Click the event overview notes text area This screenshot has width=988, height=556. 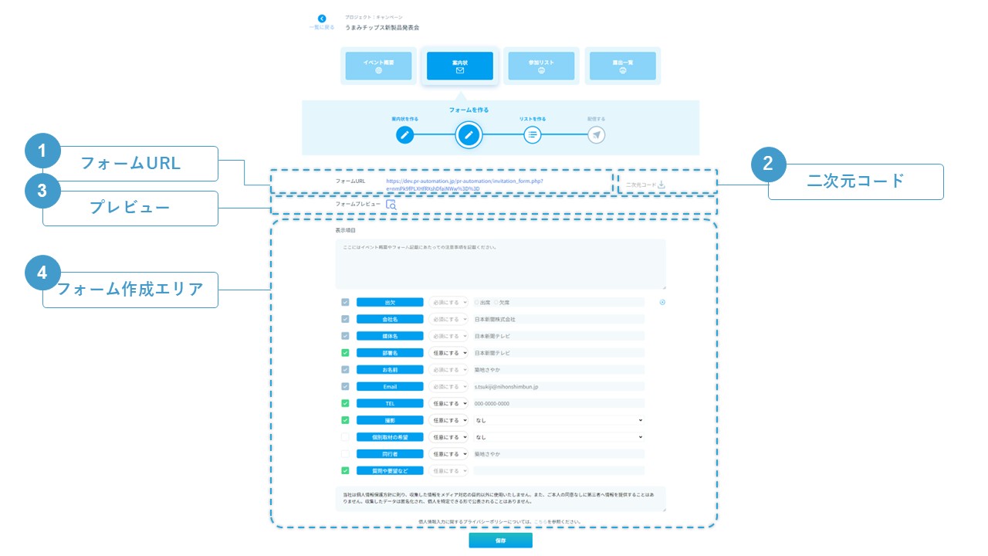tap(500, 264)
